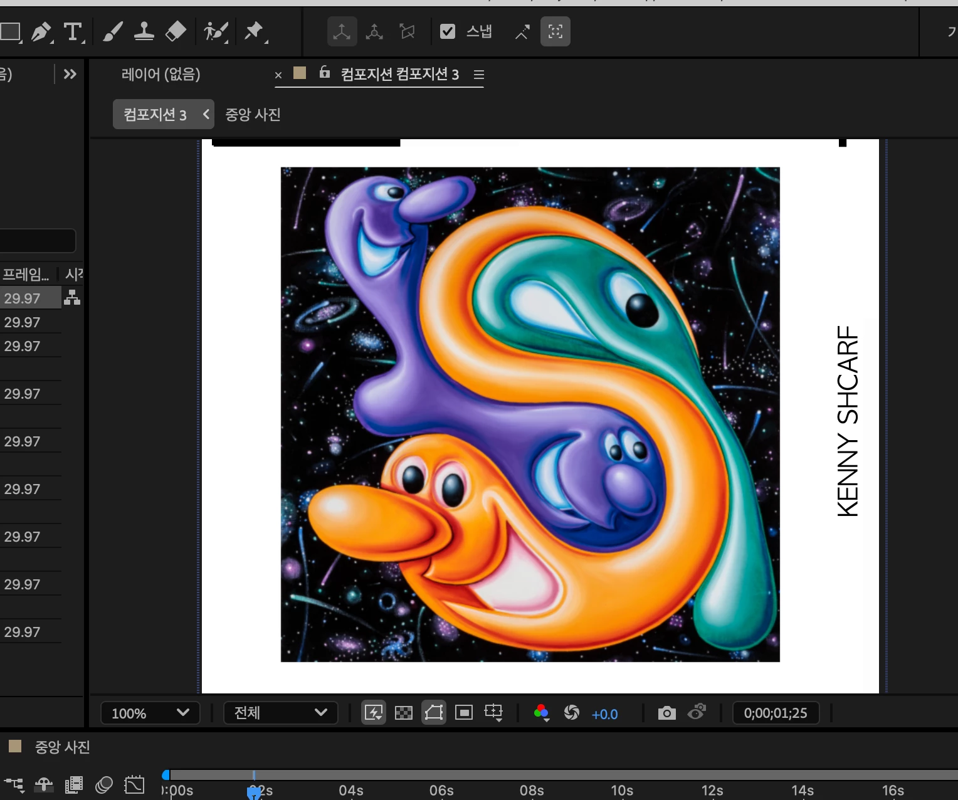Click the composition label color swatch
The image size is (958, 800).
coord(300,73)
